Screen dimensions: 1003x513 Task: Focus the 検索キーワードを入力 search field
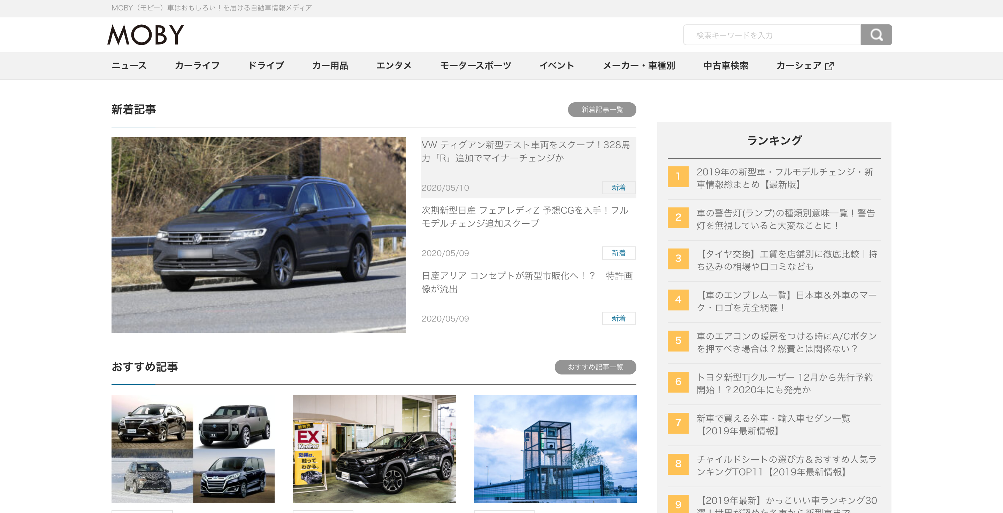(x=772, y=35)
